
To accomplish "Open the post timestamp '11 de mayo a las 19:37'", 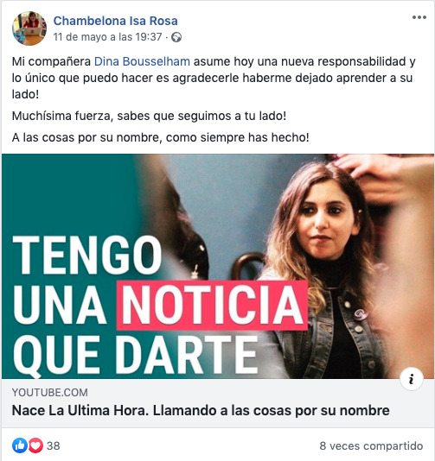I will pos(107,37).
